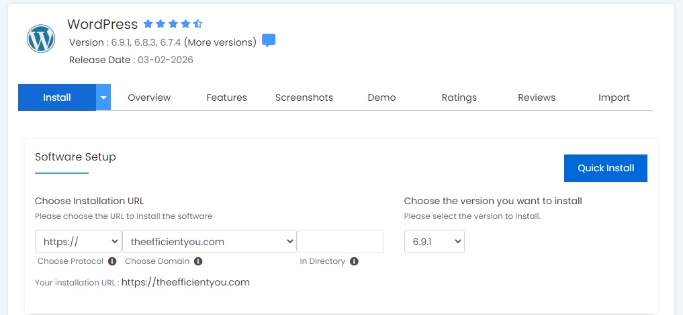Open the Import tab
Screen dimensions: 683x315
pos(614,97)
